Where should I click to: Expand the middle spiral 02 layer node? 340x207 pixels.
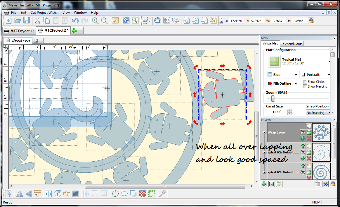pos(264,152)
